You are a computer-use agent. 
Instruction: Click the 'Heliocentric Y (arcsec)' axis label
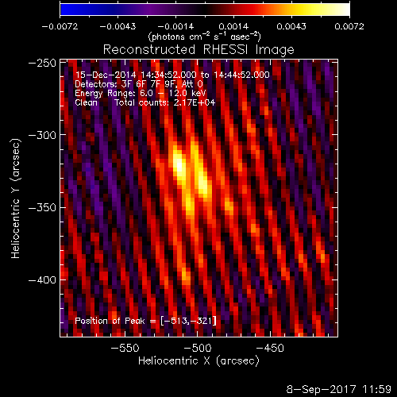point(16,198)
